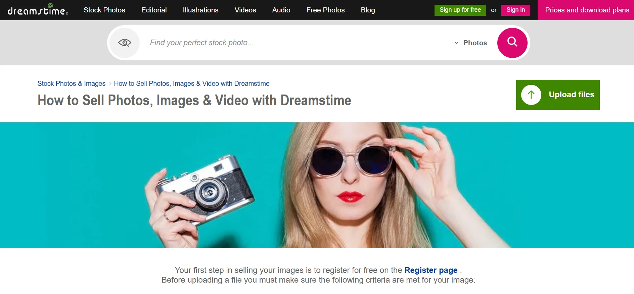The image size is (634, 294).
Task: Browse Free Photos
Action: [325, 10]
